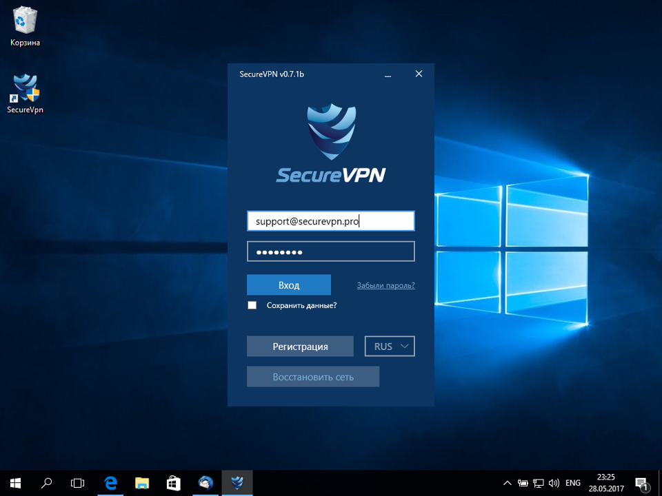The image size is (662, 496).
Task: Open the Recycle Bin desktop icon
Action: point(26,26)
